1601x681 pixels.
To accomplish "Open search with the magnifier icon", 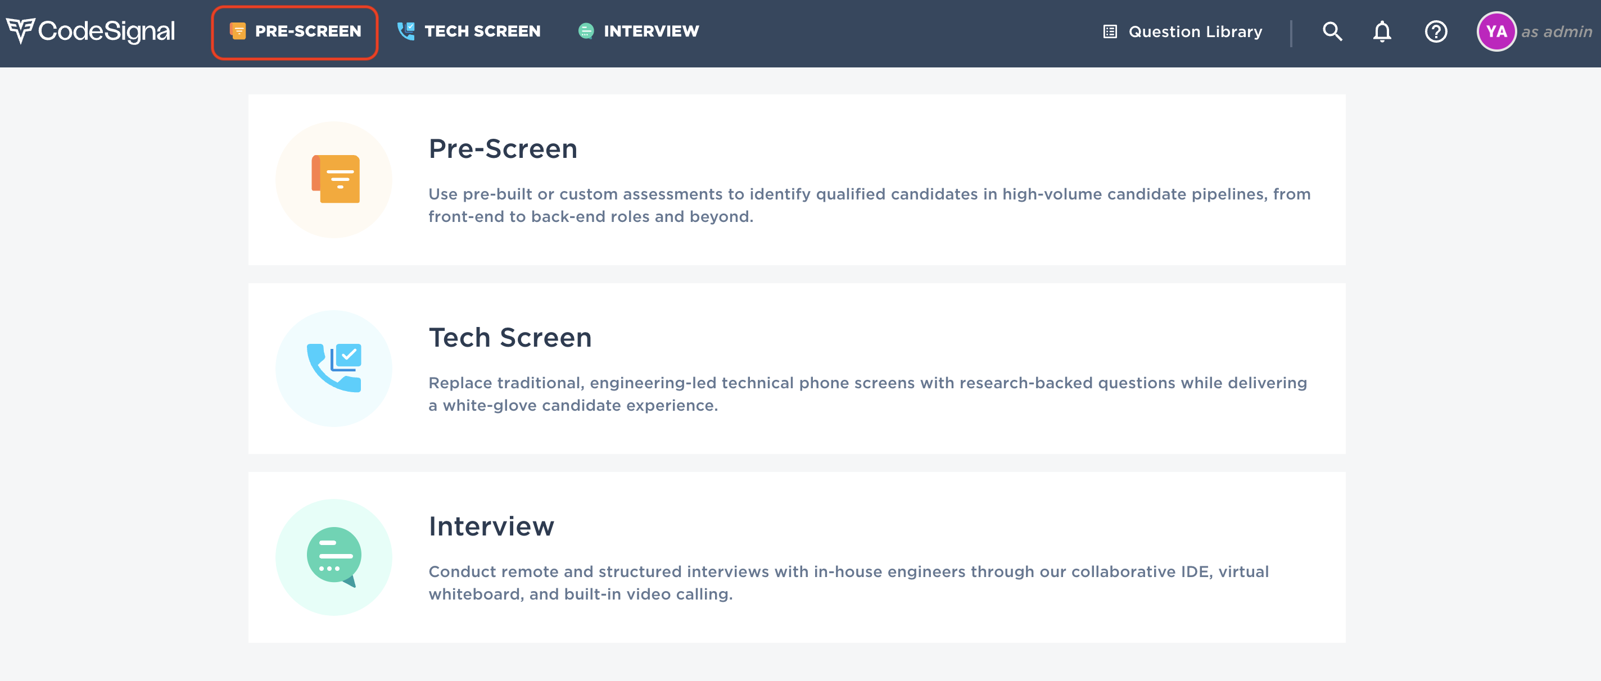I will (x=1332, y=31).
